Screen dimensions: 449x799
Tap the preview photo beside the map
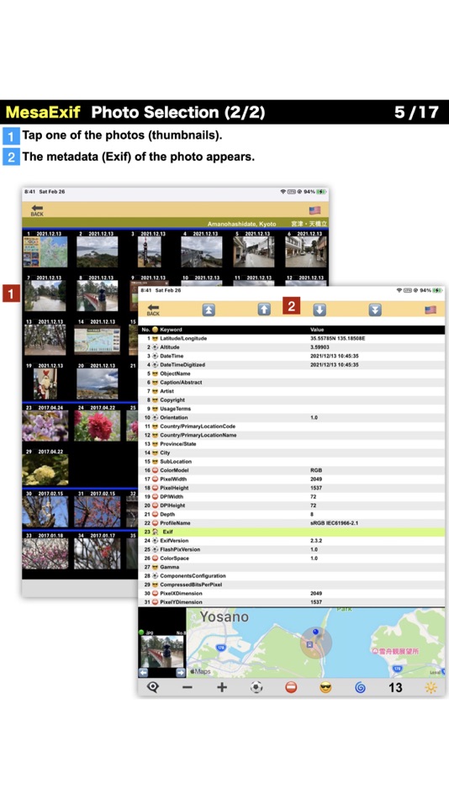(162, 651)
